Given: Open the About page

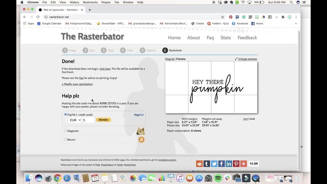Looking at the screenshot, I should [193, 38].
